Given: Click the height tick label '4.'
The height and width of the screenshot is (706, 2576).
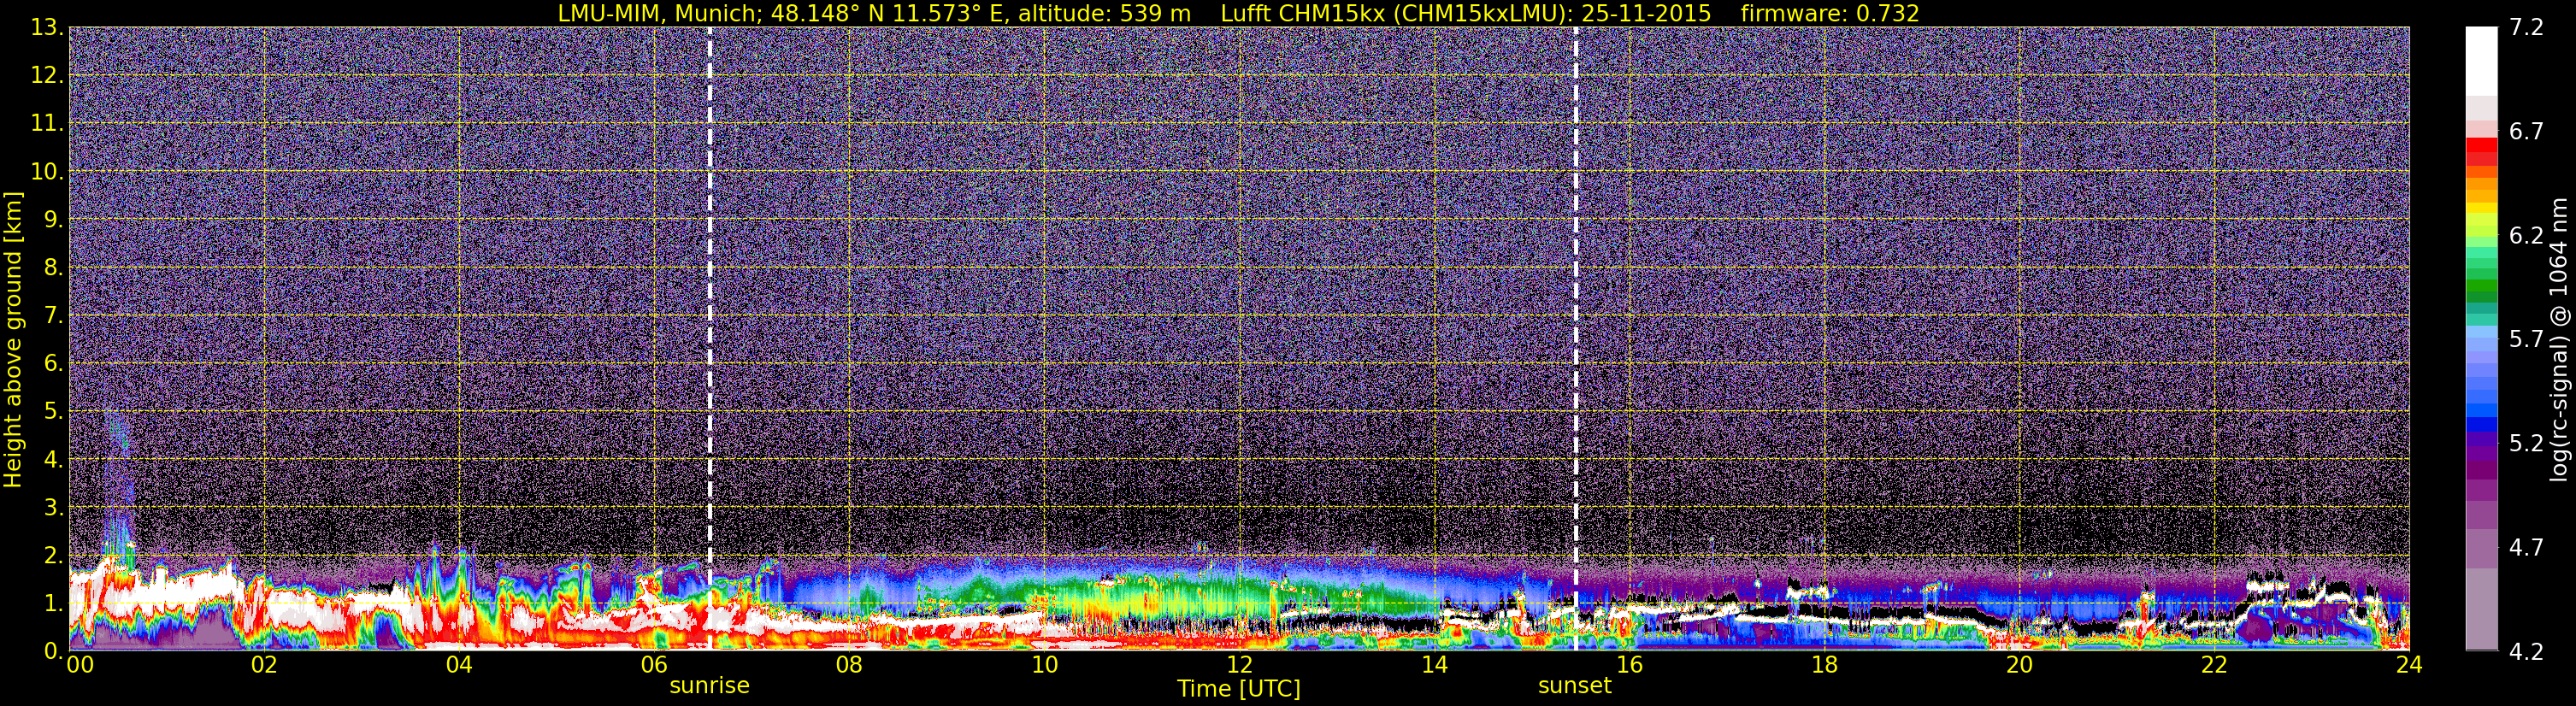Looking at the screenshot, I should pos(53,459).
